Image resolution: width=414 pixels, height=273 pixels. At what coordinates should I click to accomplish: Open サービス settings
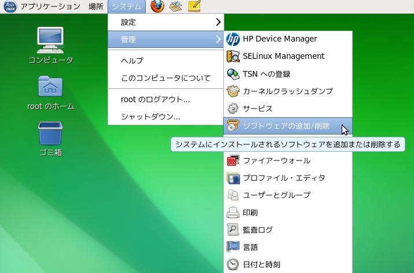(257, 109)
